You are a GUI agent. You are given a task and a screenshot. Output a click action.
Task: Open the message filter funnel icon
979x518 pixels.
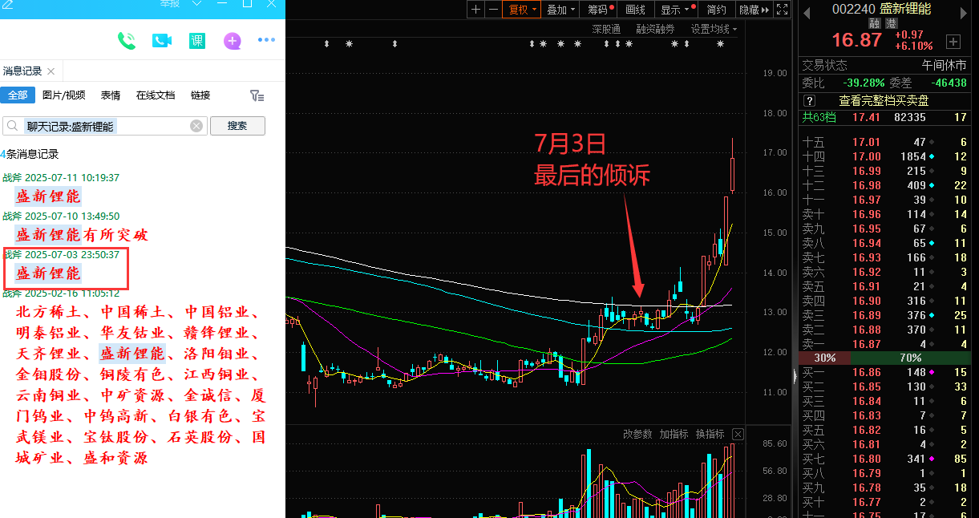pyautogui.click(x=257, y=95)
